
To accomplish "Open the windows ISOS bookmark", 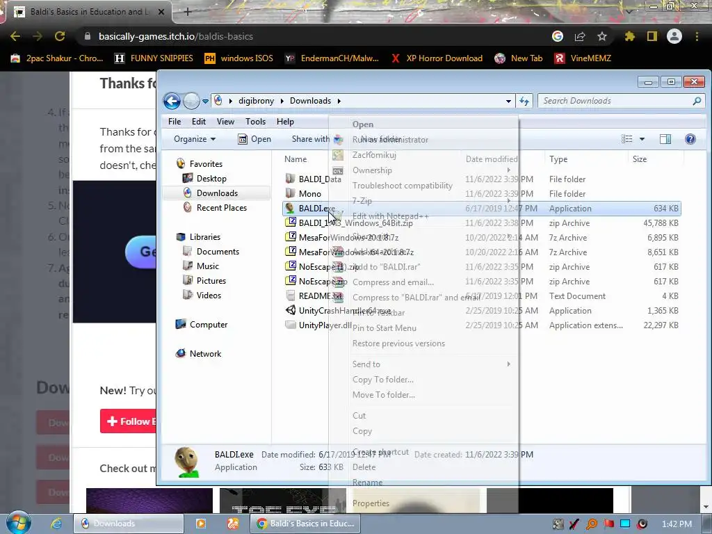I will click(x=239, y=58).
